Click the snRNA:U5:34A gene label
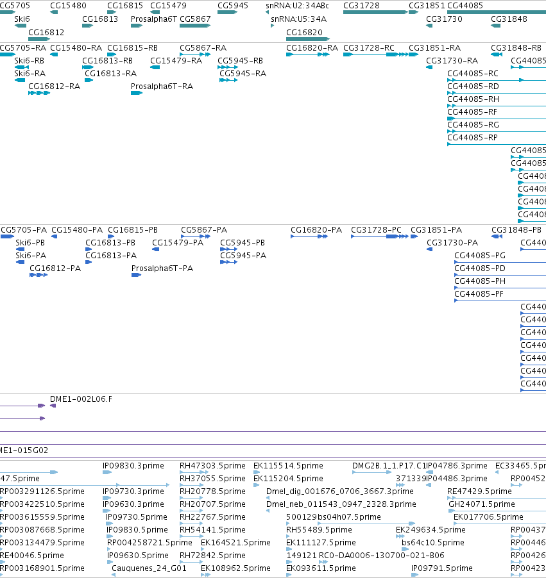 click(x=298, y=19)
